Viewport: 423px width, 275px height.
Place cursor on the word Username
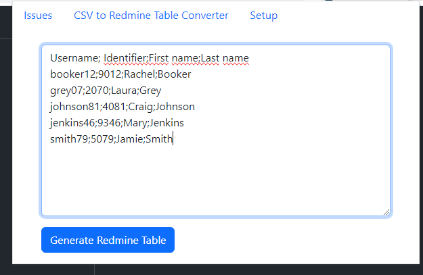[x=74, y=58]
